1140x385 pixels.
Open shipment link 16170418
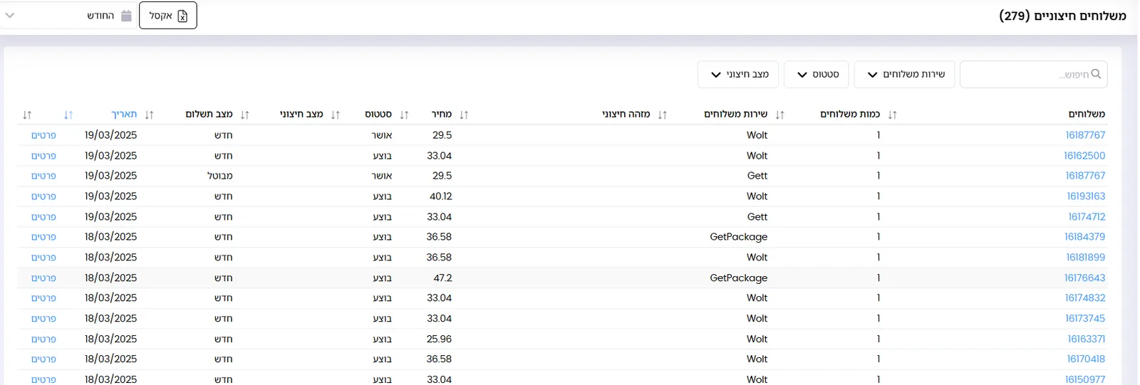[x=1086, y=359]
